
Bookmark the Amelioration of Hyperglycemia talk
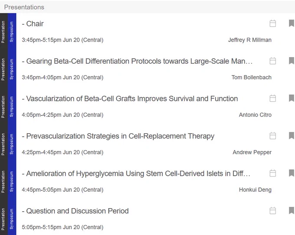(292, 173)
